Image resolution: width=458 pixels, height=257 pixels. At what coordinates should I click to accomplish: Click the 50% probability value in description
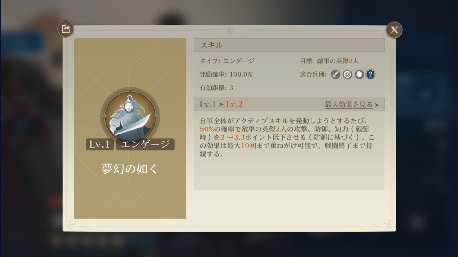(x=207, y=129)
